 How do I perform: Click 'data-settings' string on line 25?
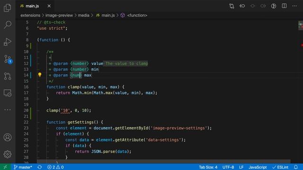[163, 140]
